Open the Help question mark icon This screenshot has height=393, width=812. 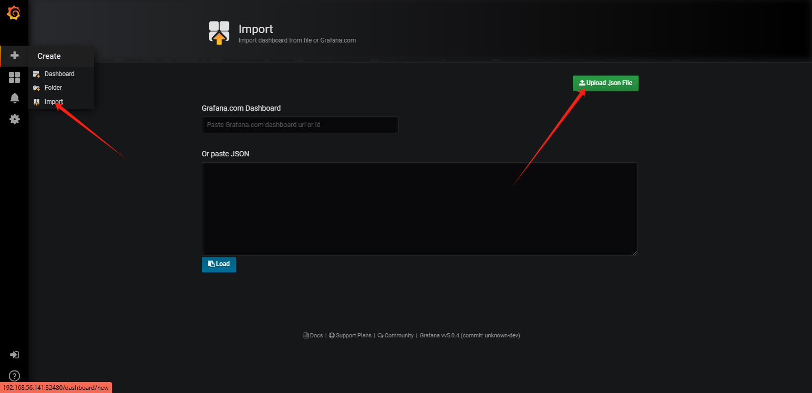tap(15, 376)
